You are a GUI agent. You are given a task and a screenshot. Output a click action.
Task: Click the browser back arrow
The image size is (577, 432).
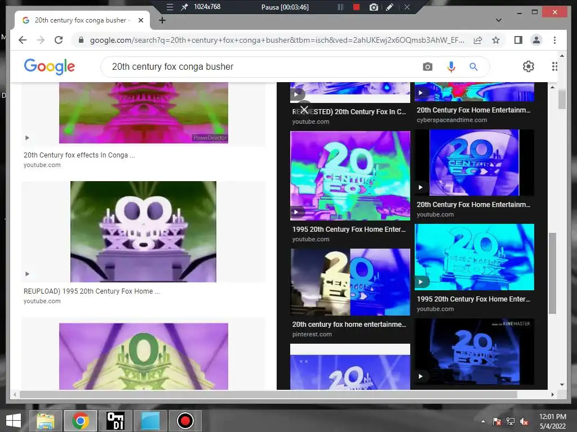click(23, 40)
